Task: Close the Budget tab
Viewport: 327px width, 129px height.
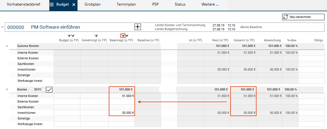Action: 74,5
